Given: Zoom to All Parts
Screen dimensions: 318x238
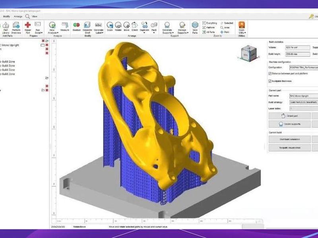Looking at the screenshot, I should coord(209,32).
